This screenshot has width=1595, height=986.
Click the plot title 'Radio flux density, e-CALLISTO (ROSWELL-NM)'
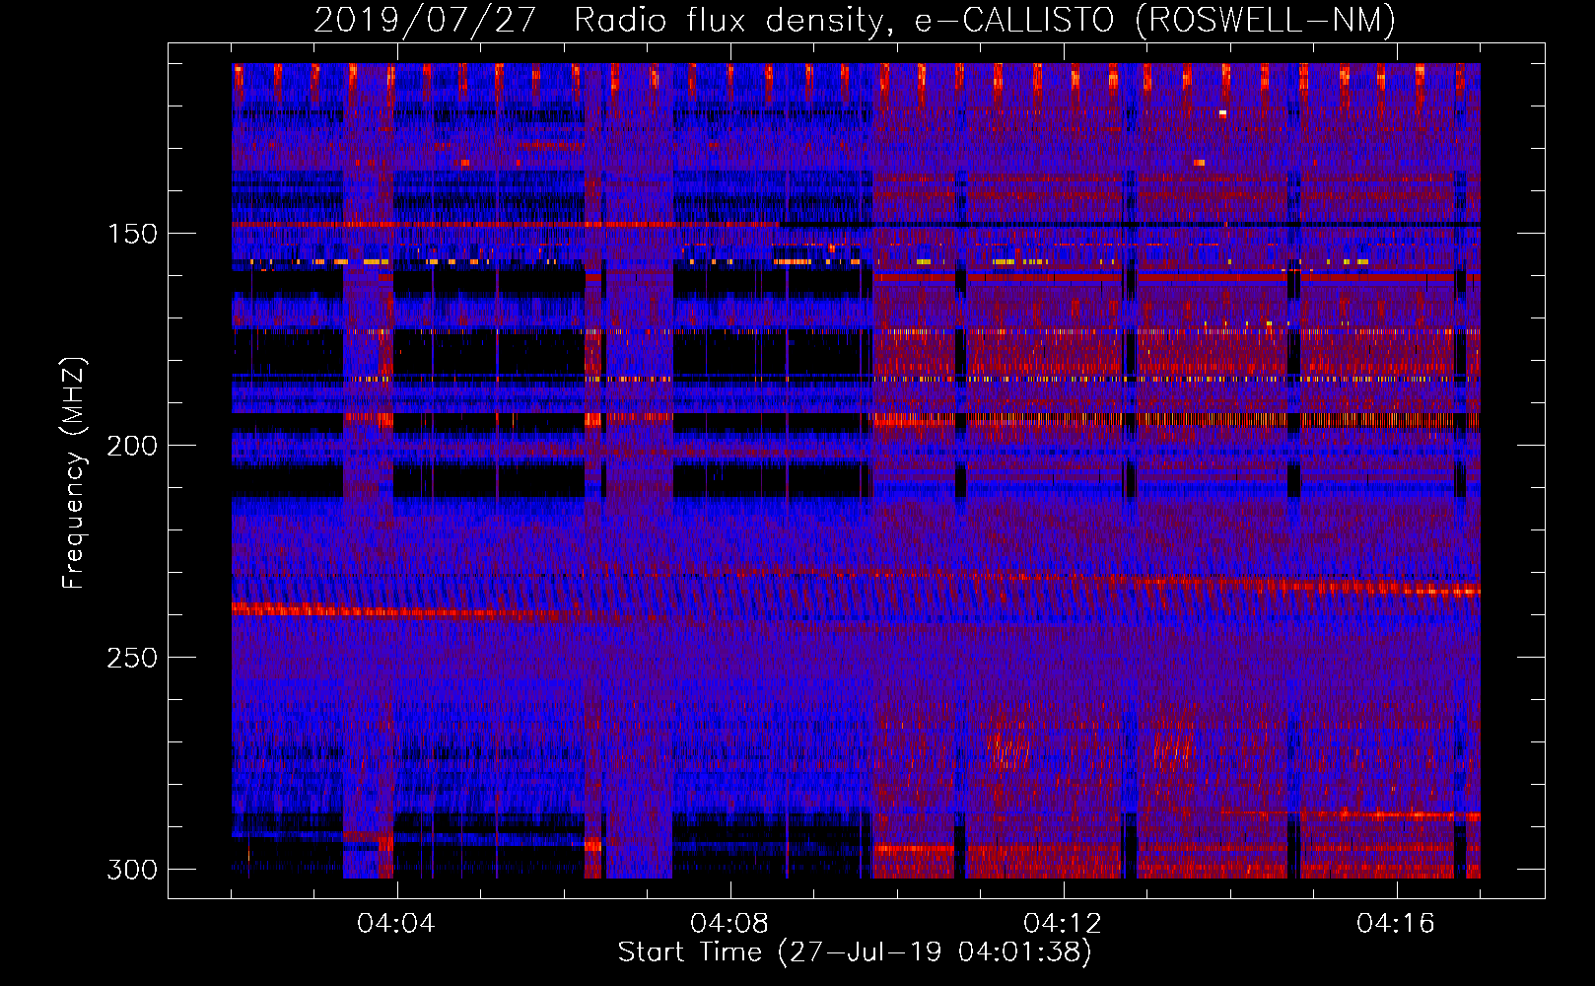[x=985, y=21]
